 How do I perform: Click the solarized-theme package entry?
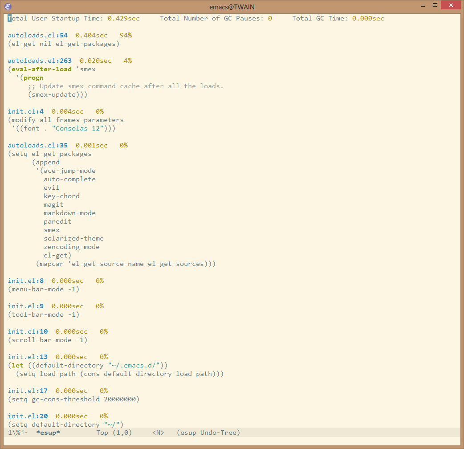click(x=73, y=239)
